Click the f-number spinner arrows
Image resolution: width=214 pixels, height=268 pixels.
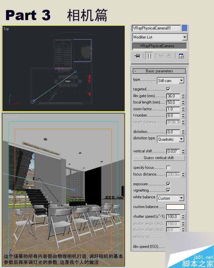[183, 115]
